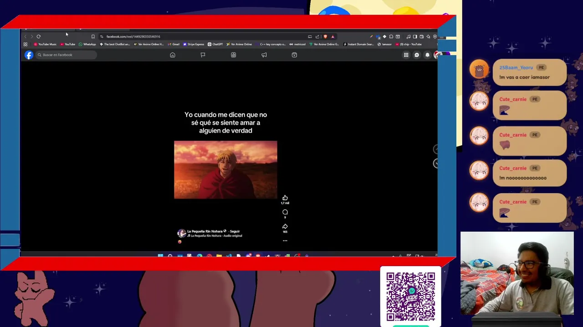The height and width of the screenshot is (327, 583).
Task: Toggle the browser sidebar panel icon
Action: 415,36
